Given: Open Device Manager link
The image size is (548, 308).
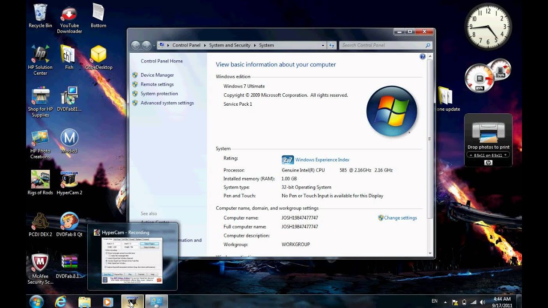Looking at the screenshot, I should (x=157, y=75).
